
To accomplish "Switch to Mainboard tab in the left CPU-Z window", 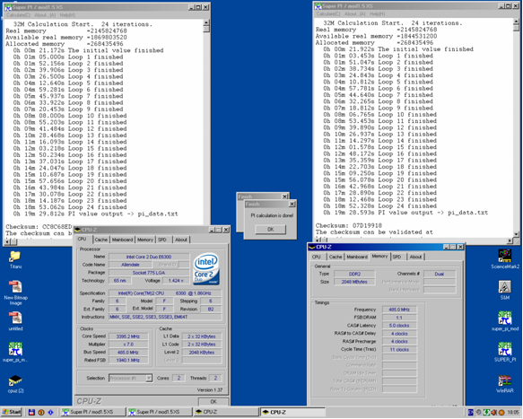I will coord(122,240).
